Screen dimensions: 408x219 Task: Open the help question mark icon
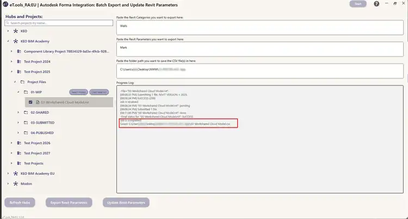click(376, 4)
